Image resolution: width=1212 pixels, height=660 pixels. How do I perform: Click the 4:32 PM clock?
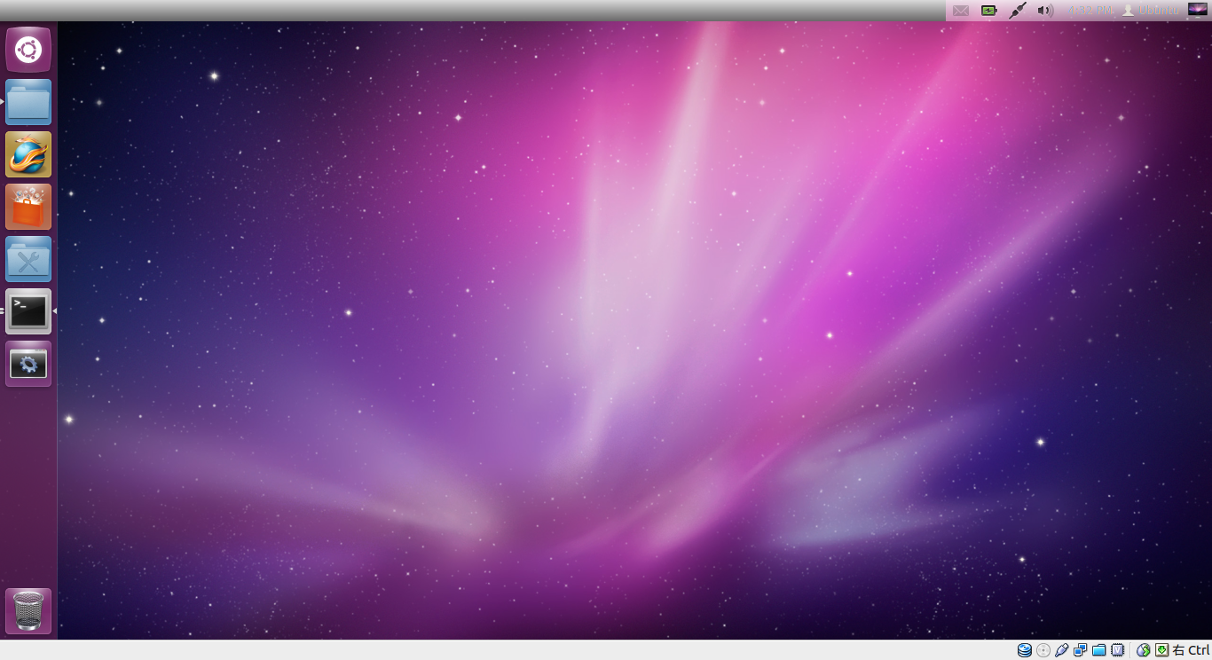[1091, 11]
